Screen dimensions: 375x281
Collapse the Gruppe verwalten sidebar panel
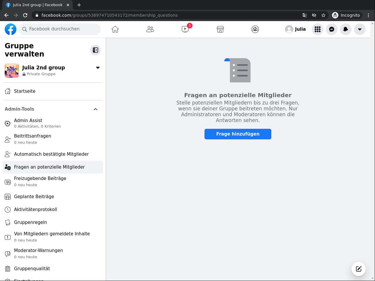click(96, 50)
